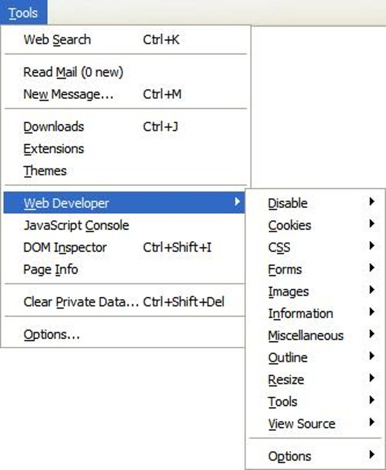Screen dimensions: 386x470
Task: Launch DOM Inspector
Action: click(65, 248)
